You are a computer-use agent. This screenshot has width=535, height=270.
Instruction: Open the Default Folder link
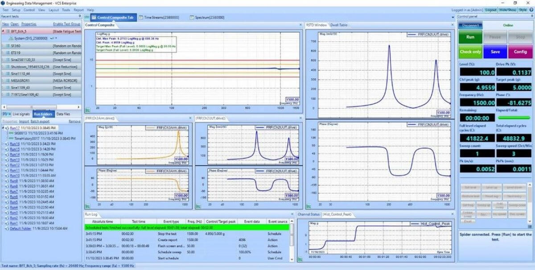(21, 229)
